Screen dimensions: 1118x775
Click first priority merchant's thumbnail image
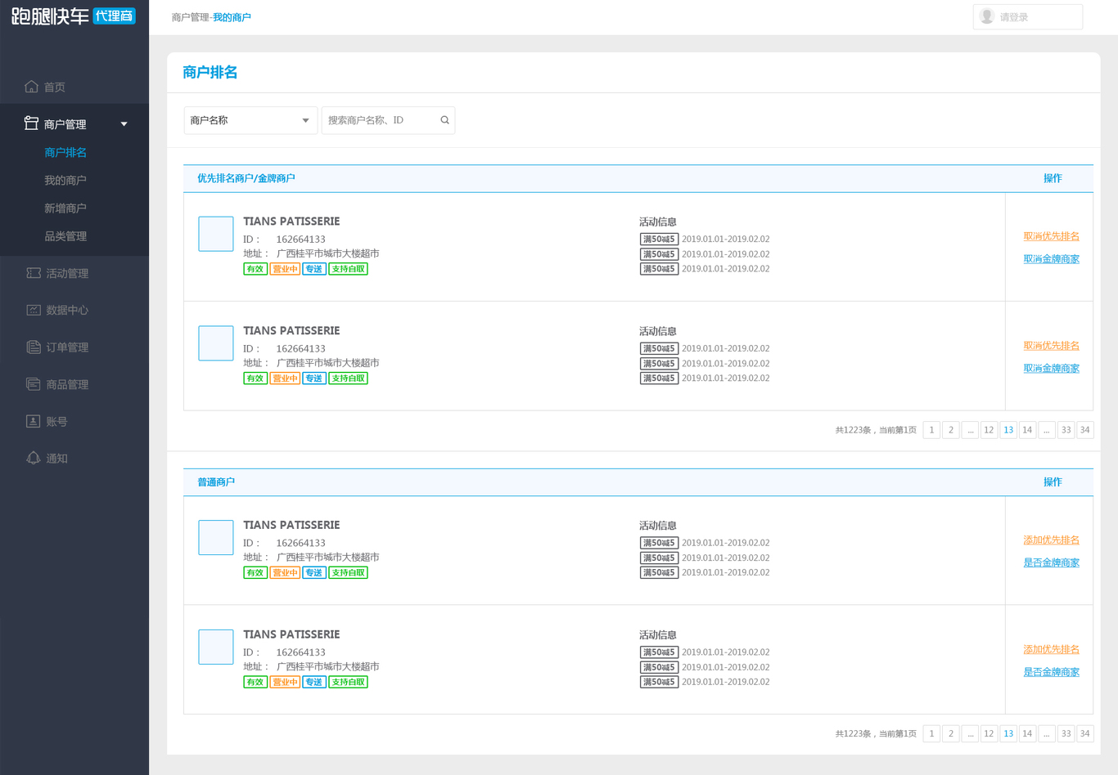[216, 234]
